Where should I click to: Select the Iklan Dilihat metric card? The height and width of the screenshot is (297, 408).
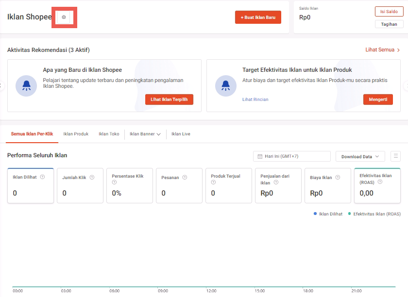(x=31, y=185)
